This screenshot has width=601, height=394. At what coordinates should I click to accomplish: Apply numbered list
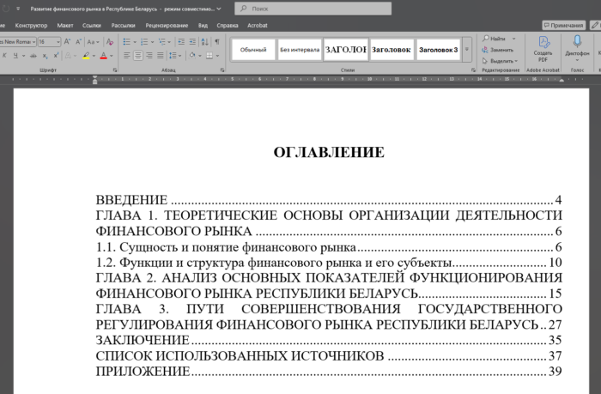coord(144,42)
